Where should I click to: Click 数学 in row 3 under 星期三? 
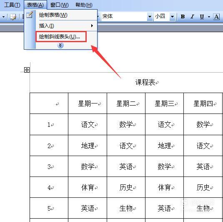[164, 166]
